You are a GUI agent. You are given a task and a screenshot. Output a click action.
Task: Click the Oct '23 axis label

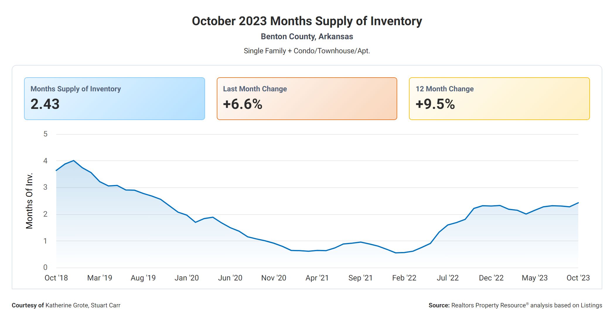coord(578,278)
